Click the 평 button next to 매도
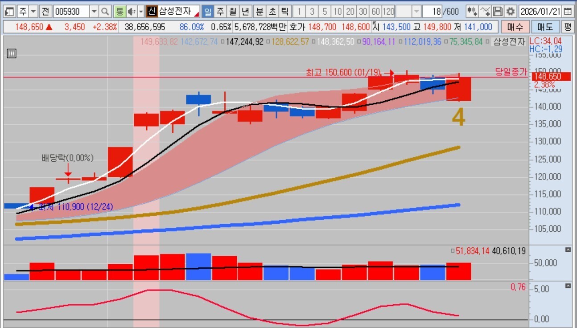Viewport: 577px width, 328px height. (568, 27)
